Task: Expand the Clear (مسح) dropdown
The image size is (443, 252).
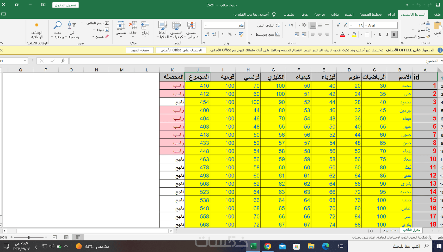Action: pos(93,37)
